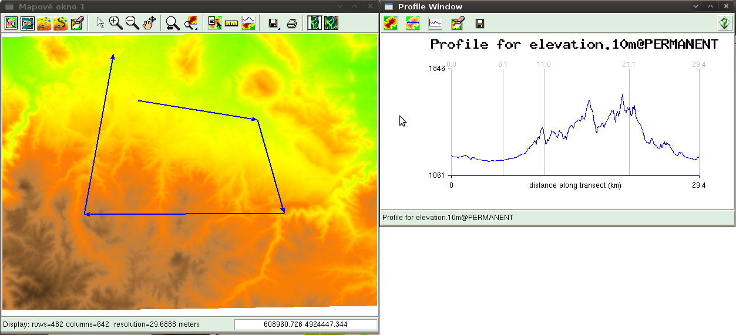Click the 6.1 distance marker label on profile

pos(503,65)
